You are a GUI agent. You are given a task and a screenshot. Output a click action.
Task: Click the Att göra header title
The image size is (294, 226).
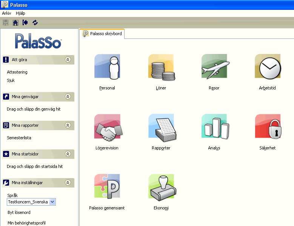(x=19, y=60)
